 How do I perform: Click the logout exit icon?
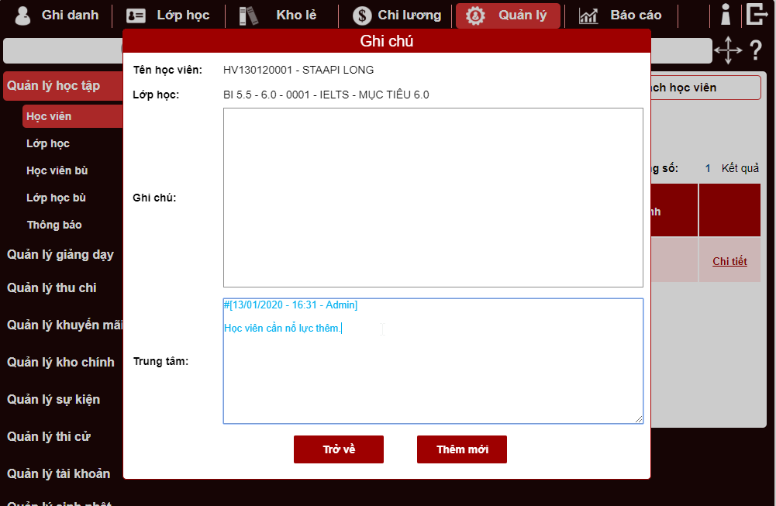[x=756, y=15]
